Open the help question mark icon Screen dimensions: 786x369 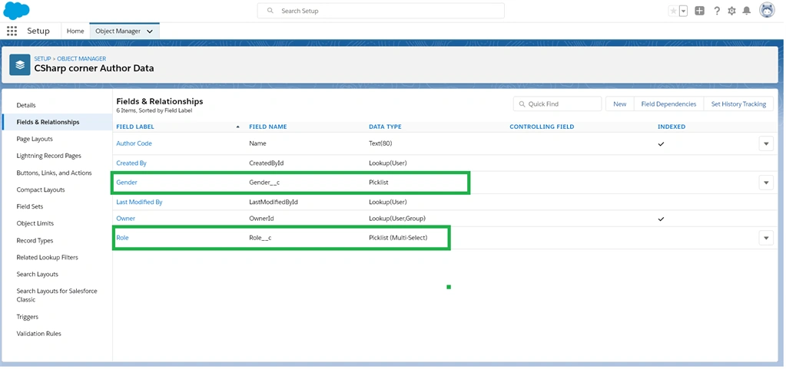(717, 11)
